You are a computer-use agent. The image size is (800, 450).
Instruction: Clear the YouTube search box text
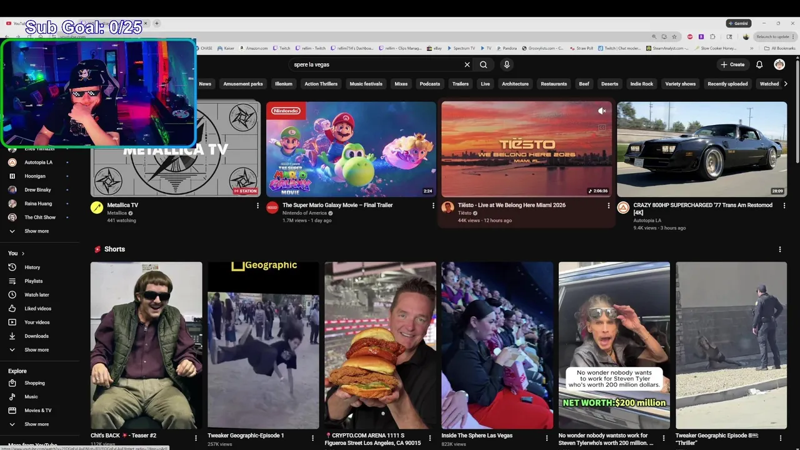pos(467,64)
